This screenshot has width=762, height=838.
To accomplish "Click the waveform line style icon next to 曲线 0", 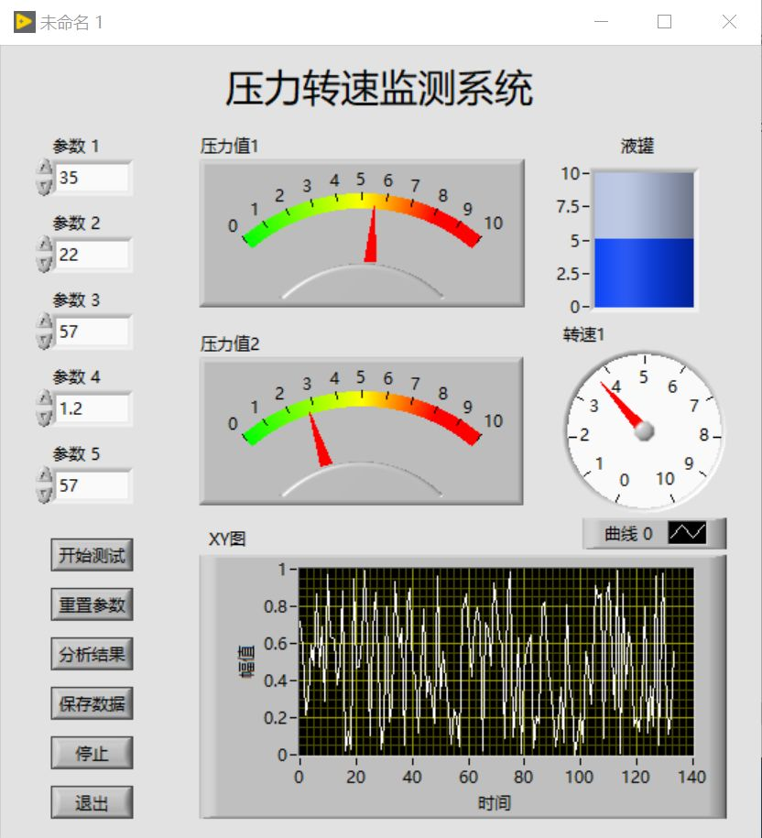I will [x=686, y=533].
